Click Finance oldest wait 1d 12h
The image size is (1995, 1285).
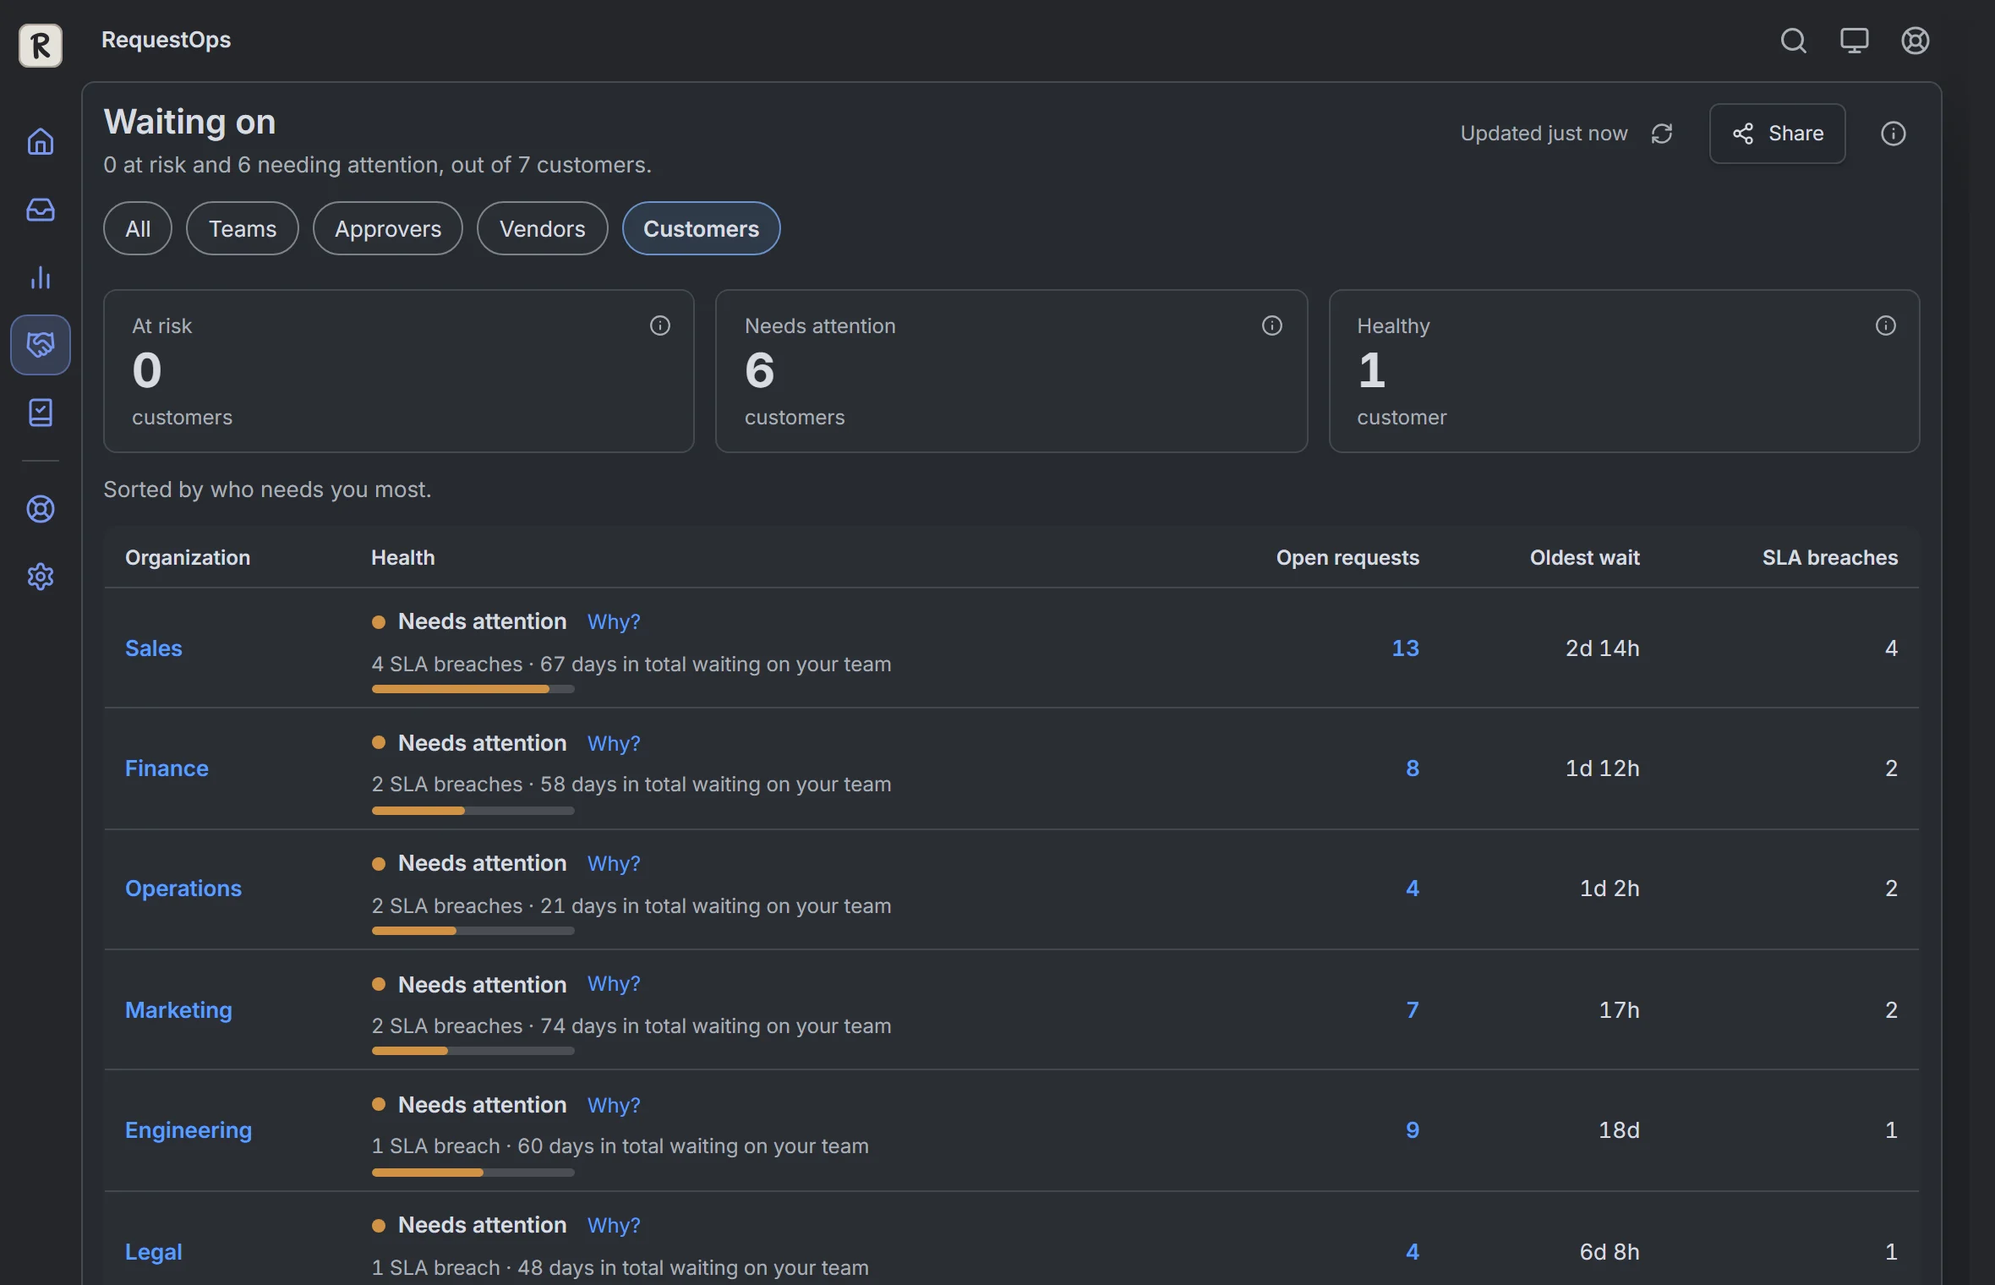coord(1602,768)
